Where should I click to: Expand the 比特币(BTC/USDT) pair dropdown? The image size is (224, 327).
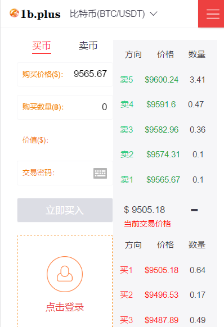114,13
